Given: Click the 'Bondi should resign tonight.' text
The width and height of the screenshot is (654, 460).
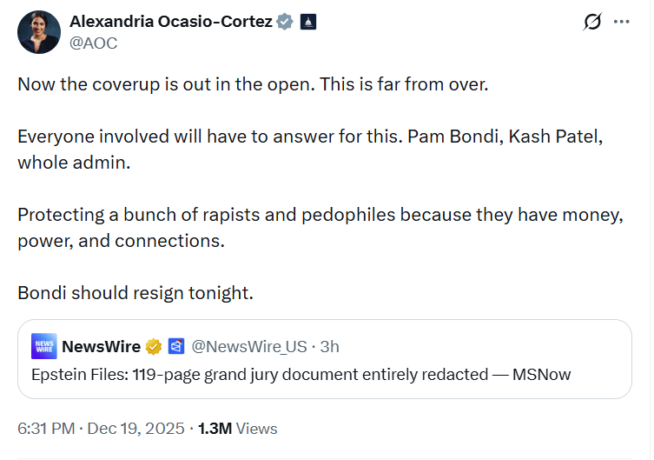Looking at the screenshot, I should [135, 292].
